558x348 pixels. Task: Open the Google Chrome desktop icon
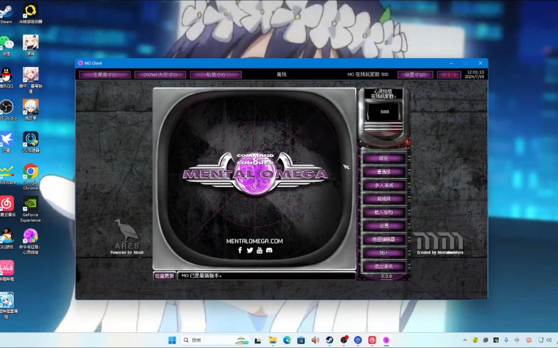point(30,177)
